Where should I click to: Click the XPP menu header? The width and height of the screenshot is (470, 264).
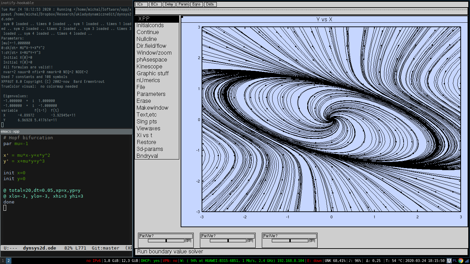157,19
